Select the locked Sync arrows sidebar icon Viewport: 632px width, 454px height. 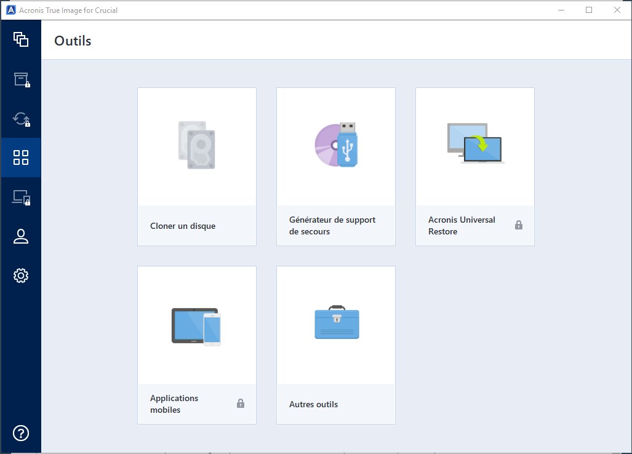pos(21,119)
